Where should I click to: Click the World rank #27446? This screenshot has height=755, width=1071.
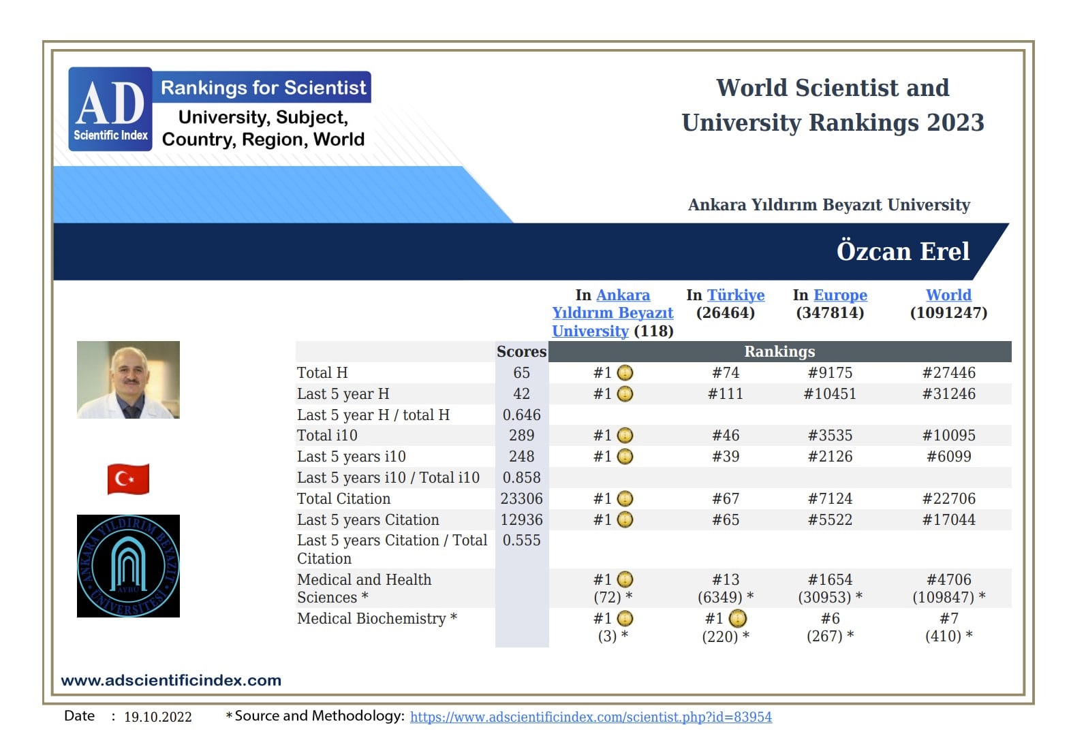[948, 373]
